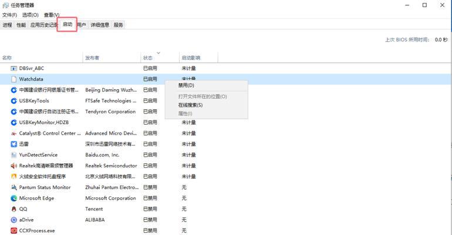Switch to the 服务 tab

pyautogui.click(x=118, y=25)
